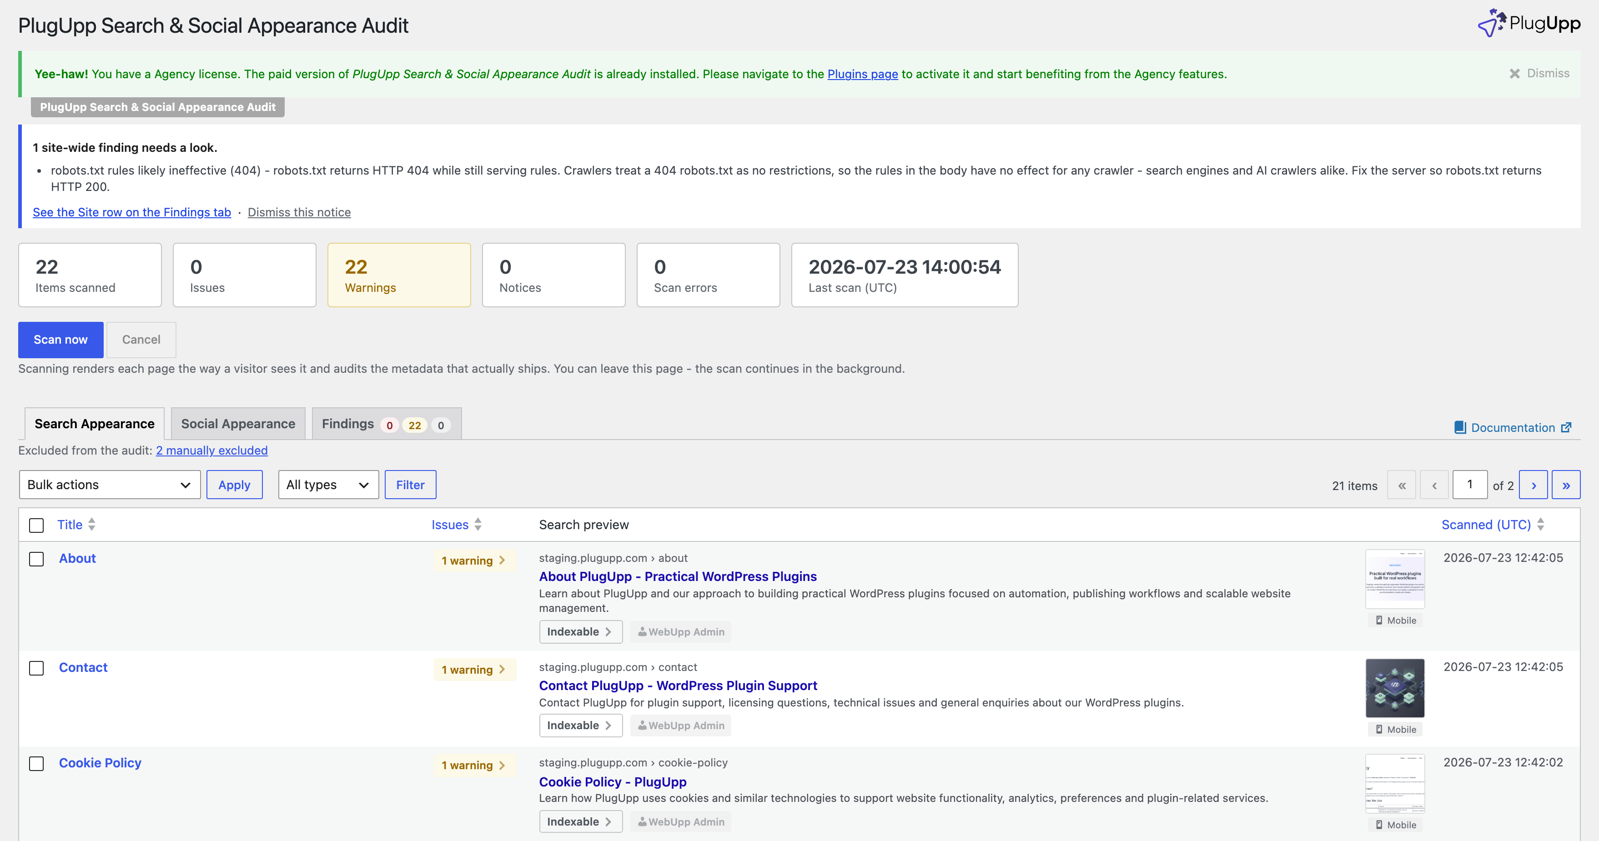Select the Items scanned summary card
1599x841 pixels.
(90, 275)
